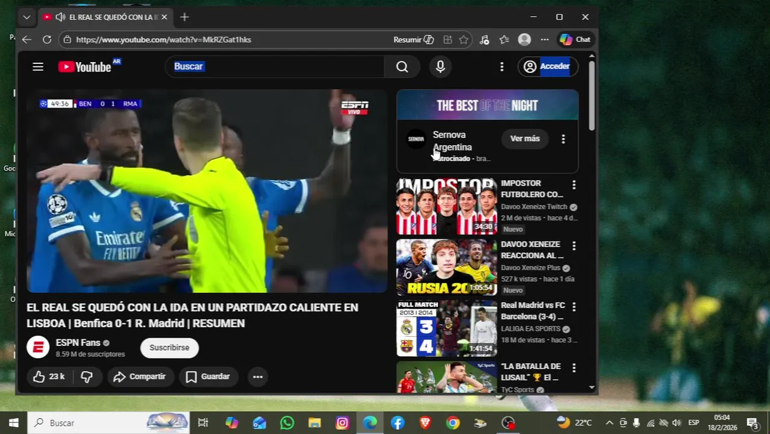Screen dimensions: 770x434
Task: Click the Resumir button in the address bar
Action: 413,40
